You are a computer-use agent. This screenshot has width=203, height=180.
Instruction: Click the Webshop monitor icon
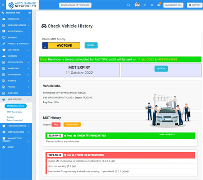pos(4,37)
